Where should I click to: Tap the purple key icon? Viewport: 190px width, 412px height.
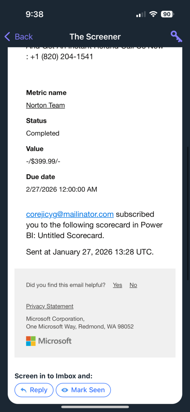point(176,36)
